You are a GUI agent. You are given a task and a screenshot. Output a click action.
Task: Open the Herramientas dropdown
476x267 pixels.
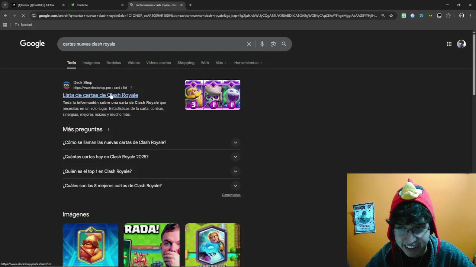[x=248, y=63]
